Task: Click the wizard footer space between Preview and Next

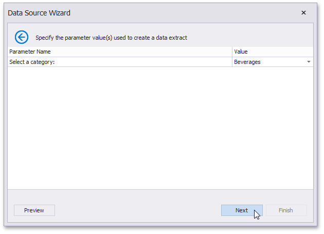Action: pyautogui.click(x=138, y=210)
